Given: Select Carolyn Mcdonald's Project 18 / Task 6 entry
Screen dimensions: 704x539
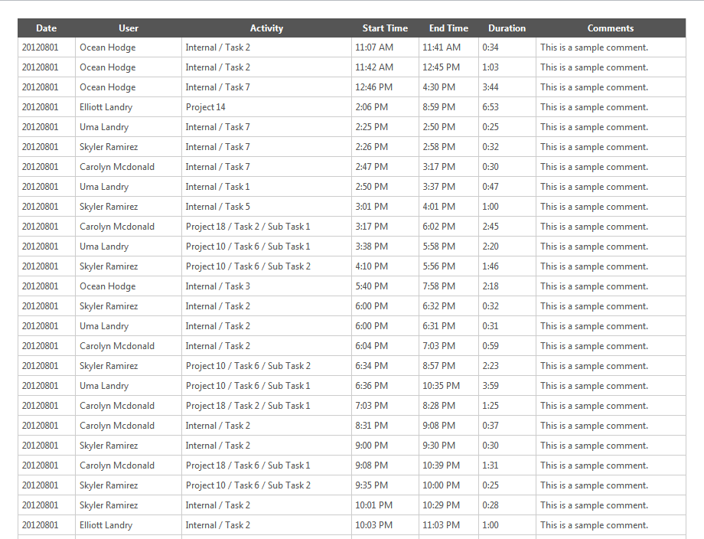Looking at the screenshot, I should [x=250, y=465].
